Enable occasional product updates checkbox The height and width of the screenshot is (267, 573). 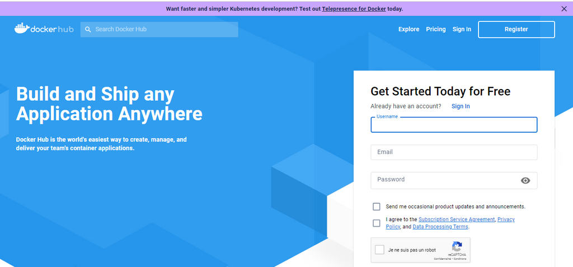point(377,207)
